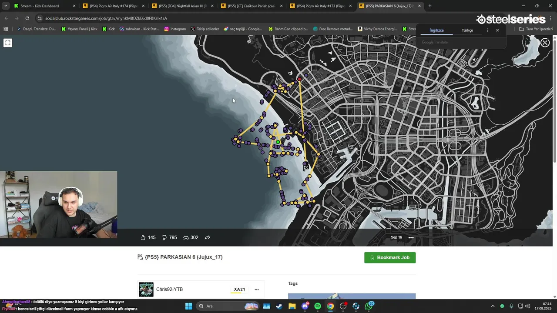The width and height of the screenshot is (557, 313).
Task: Open a new browser tab
Action: point(430,6)
